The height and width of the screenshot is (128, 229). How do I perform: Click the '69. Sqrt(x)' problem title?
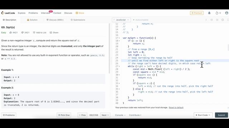pos(8,27)
